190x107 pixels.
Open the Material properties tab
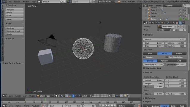click(x=174, y=23)
